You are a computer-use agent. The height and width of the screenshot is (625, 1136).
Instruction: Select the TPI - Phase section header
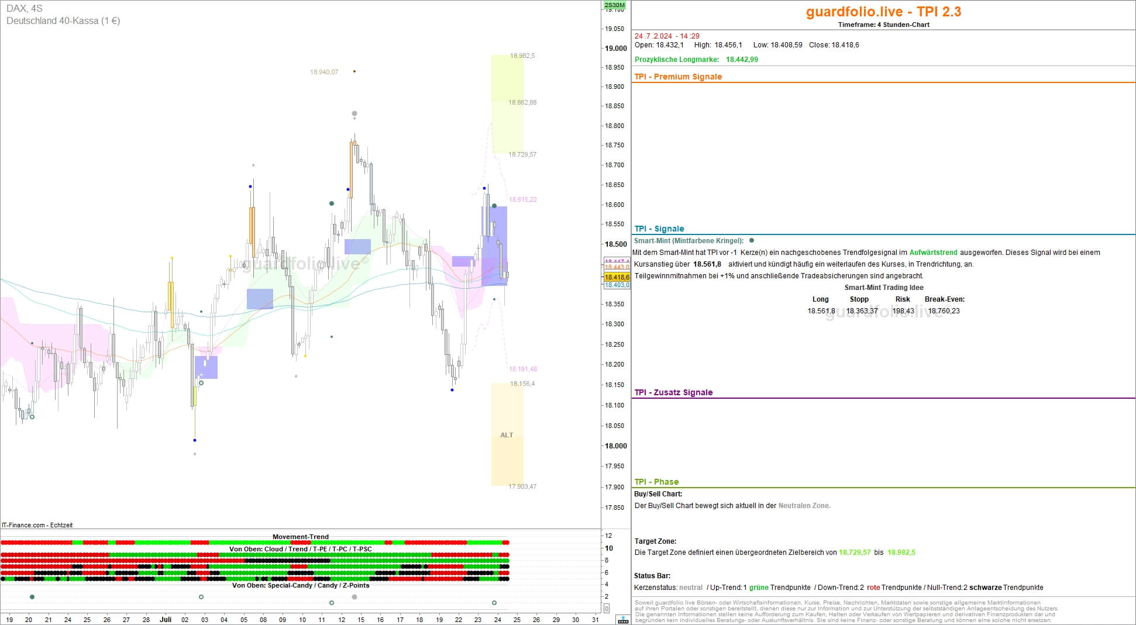coord(656,482)
